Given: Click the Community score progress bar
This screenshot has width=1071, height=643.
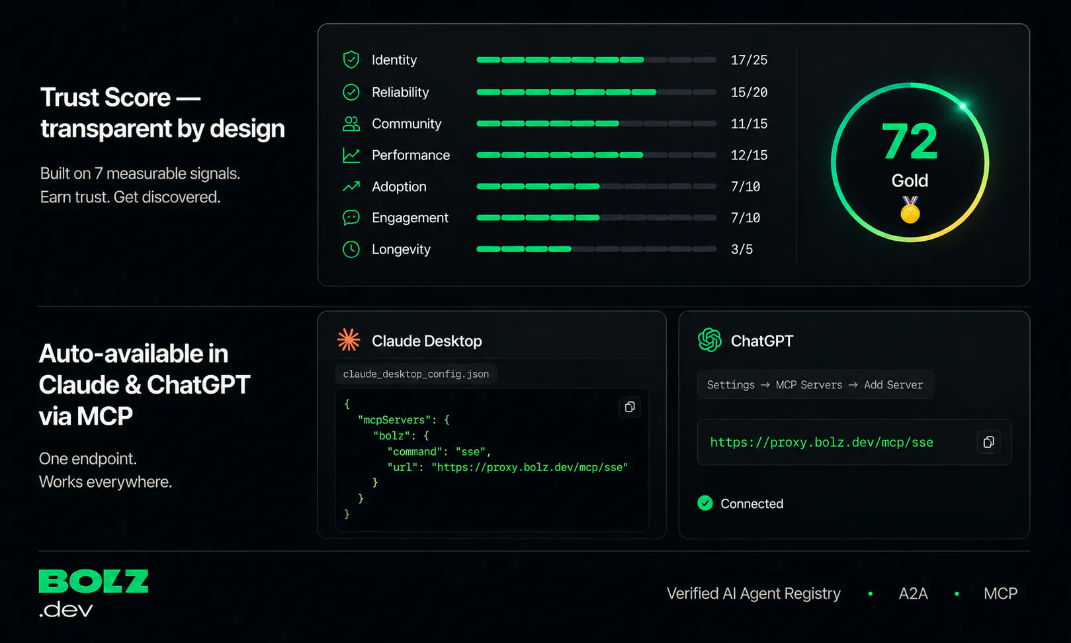Looking at the screenshot, I should (596, 124).
